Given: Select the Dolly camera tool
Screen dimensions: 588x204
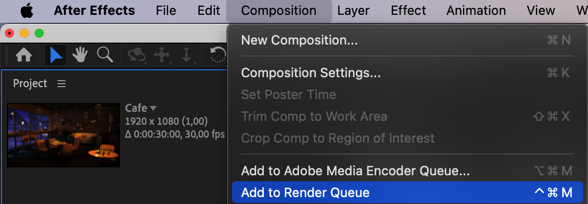Looking at the screenshot, I should point(186,55).
